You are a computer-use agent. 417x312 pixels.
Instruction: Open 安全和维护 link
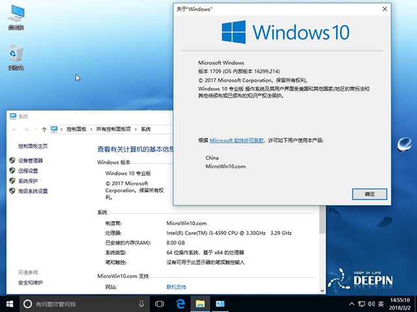pos(31,283)
